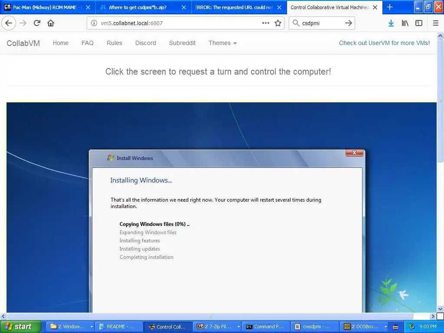The width and height of the screenshot is (444, 333).
Task: Toggle the sidebar view icon
Action: 419,23
